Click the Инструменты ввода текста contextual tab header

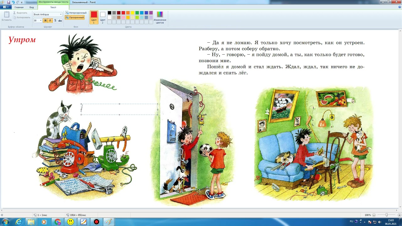tap(53, 2)
